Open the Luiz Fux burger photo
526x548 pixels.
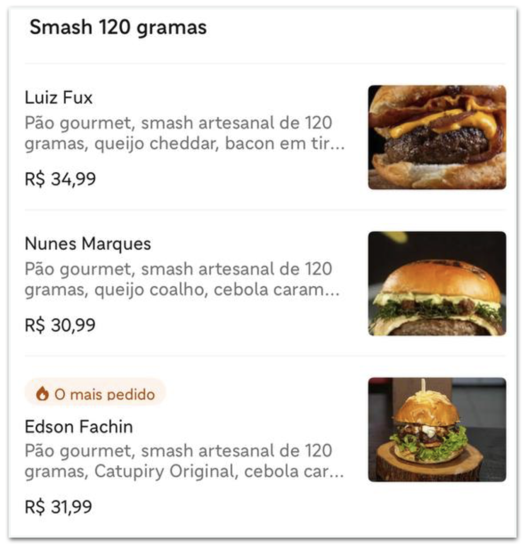(x=437, y=138)
